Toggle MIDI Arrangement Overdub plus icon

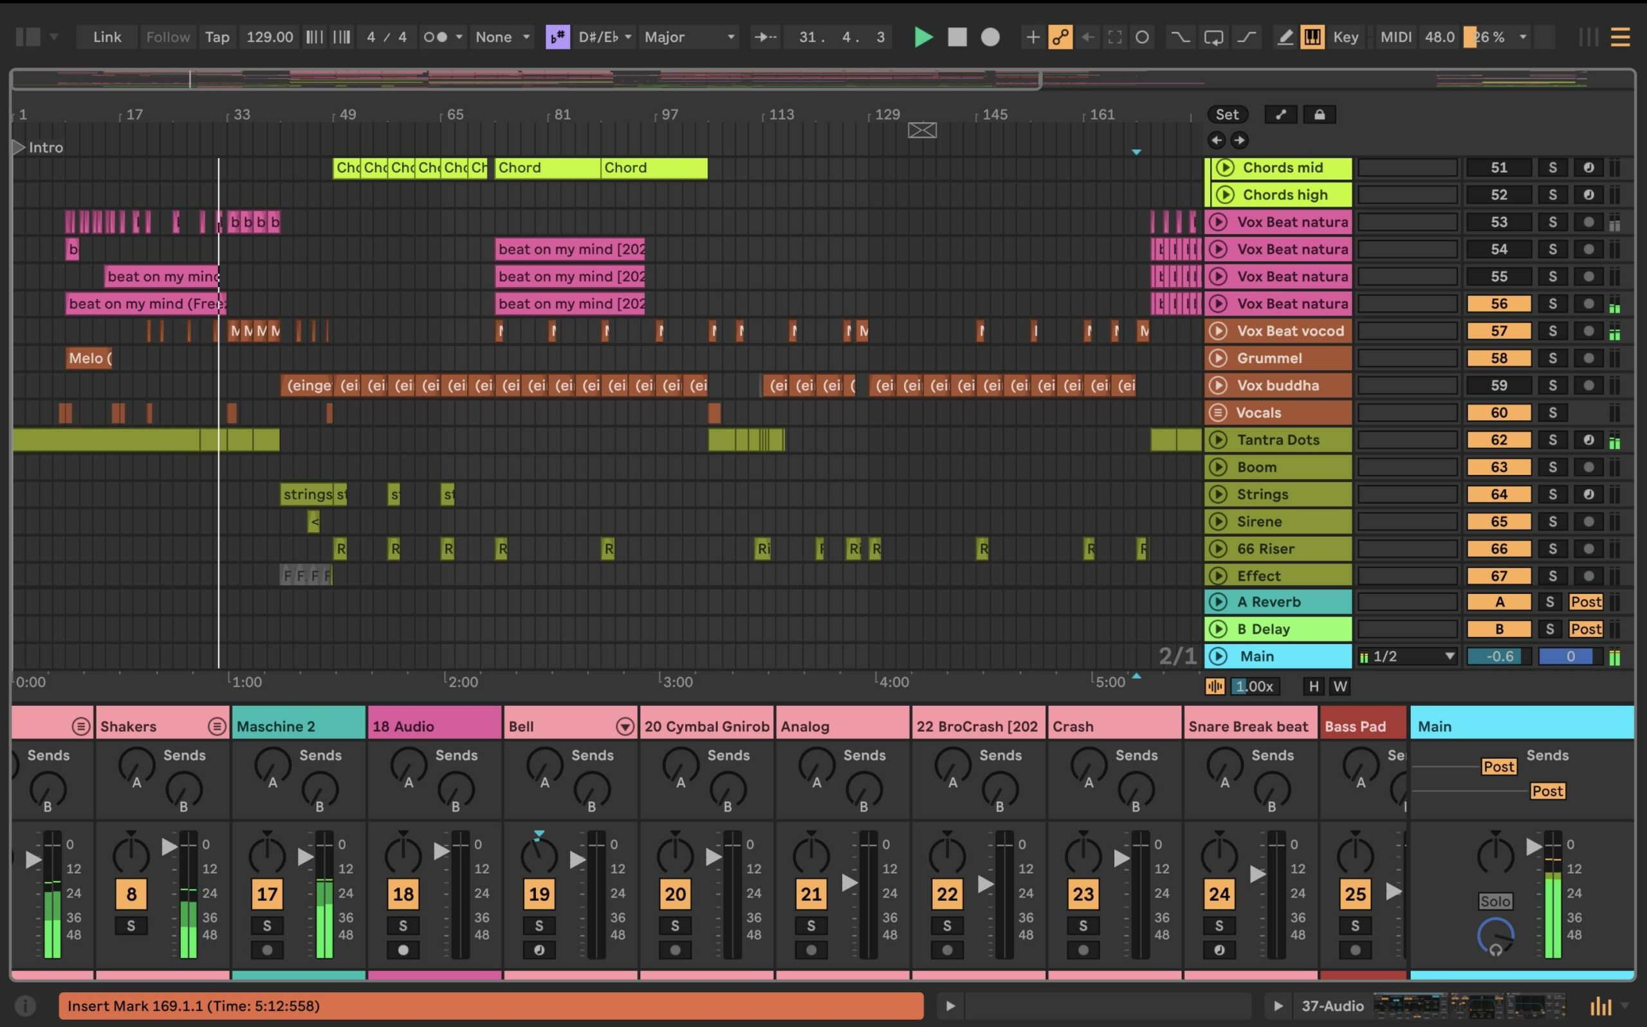coord(1032,37)
